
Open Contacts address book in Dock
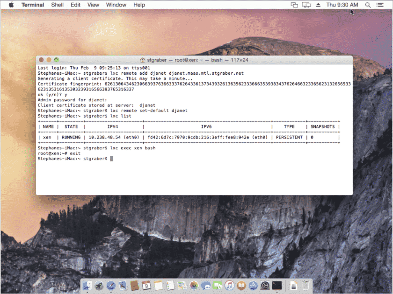[135, 286]
